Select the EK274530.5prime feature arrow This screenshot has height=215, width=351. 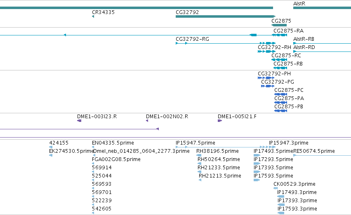(x=51, y=155)
